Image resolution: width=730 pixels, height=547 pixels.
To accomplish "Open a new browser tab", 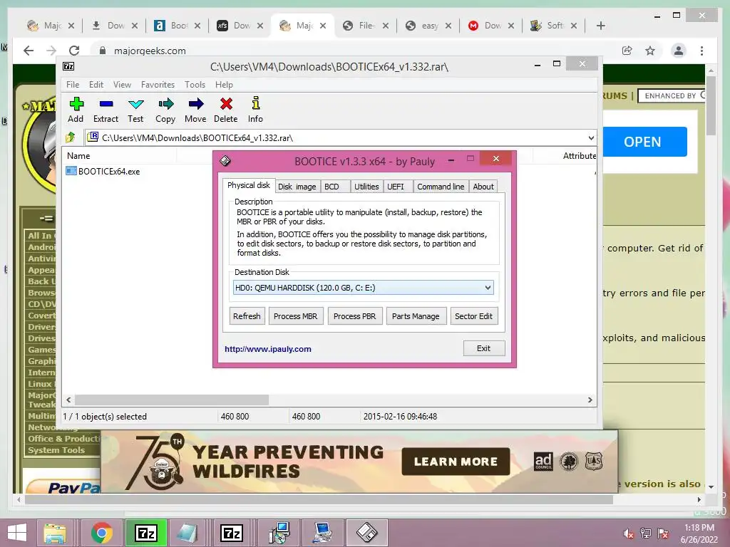I will [x=600, y=26].
